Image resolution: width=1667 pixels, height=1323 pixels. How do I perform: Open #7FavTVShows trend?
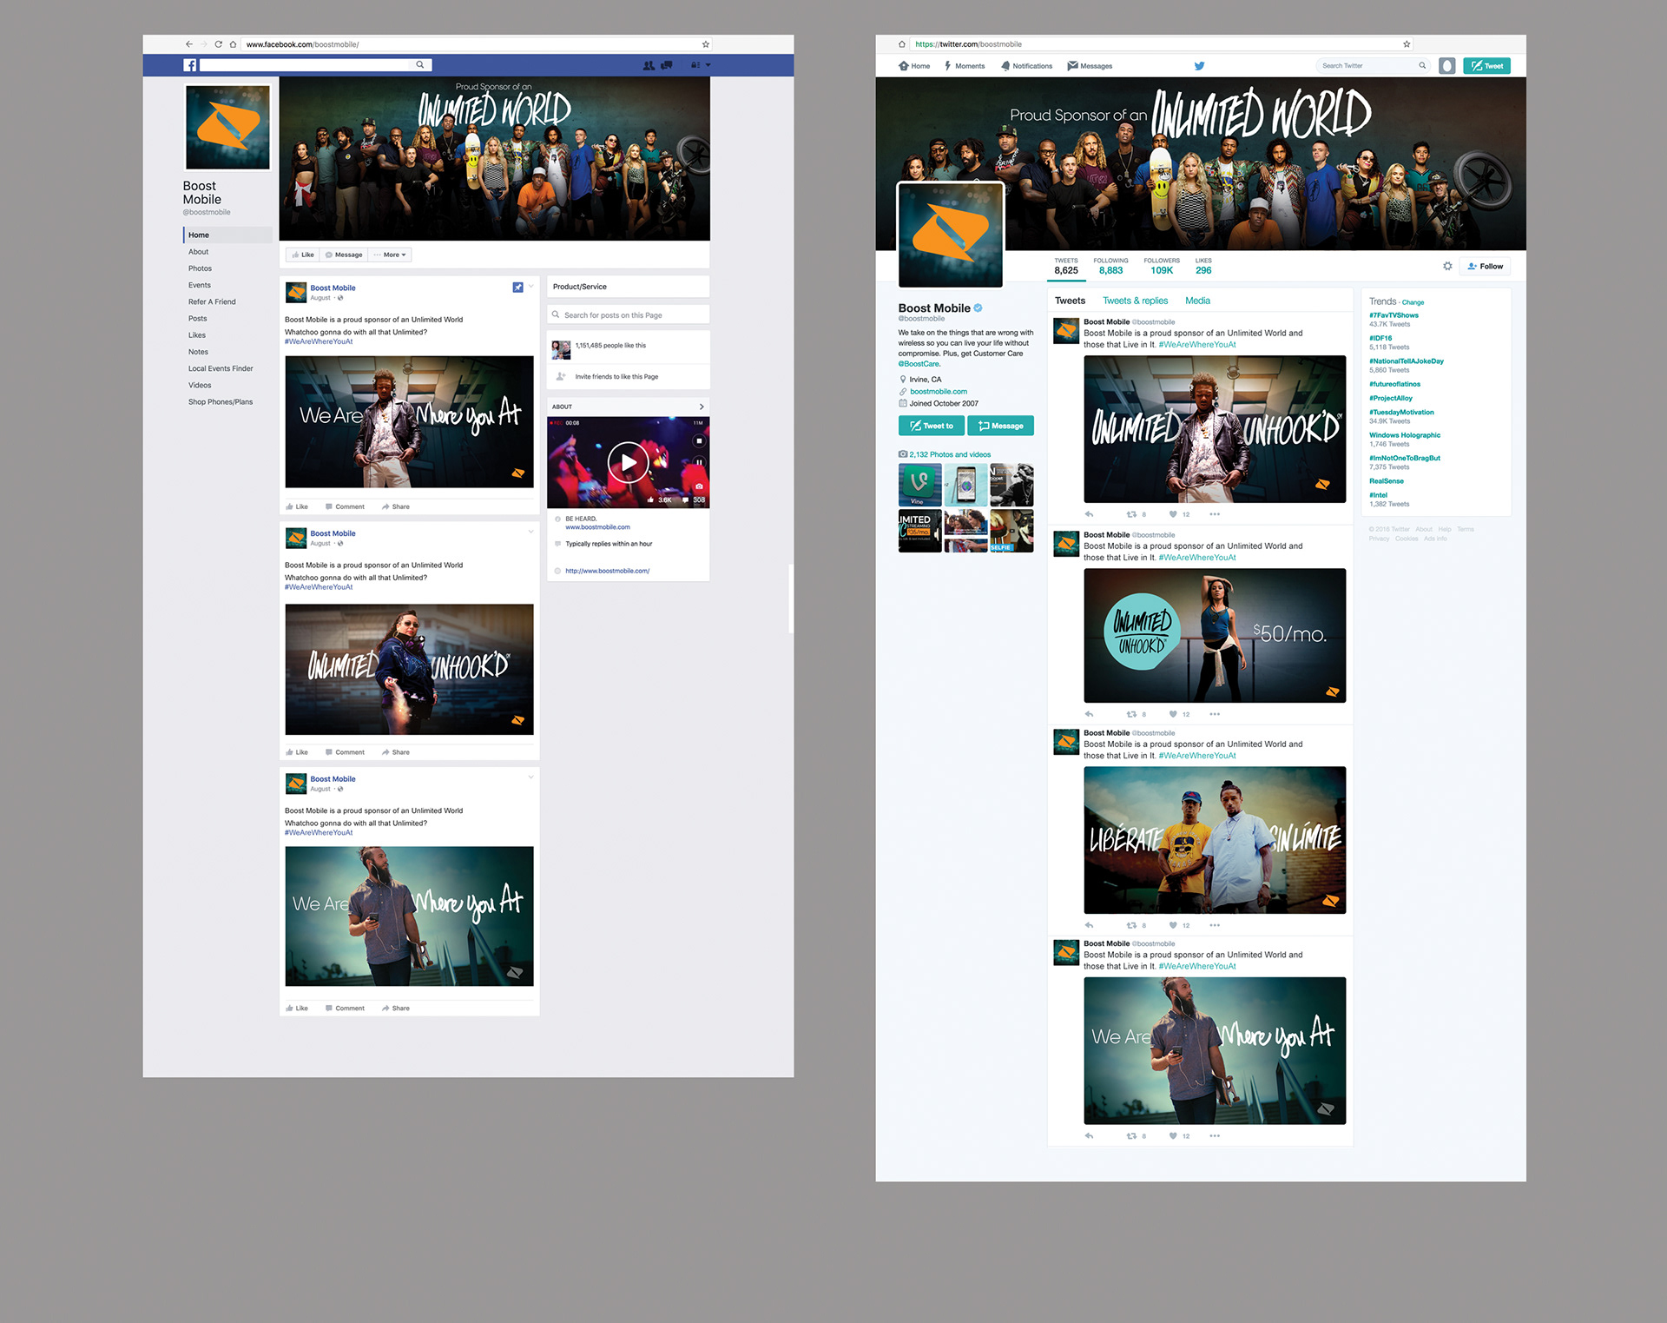coord(1394,315)
